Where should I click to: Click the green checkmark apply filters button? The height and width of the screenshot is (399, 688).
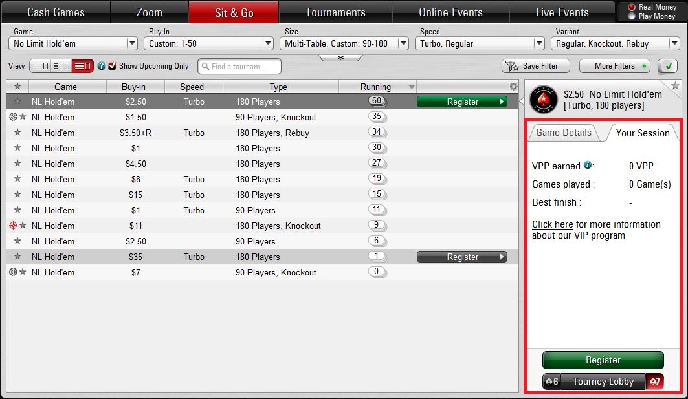[x=667, y=66]
